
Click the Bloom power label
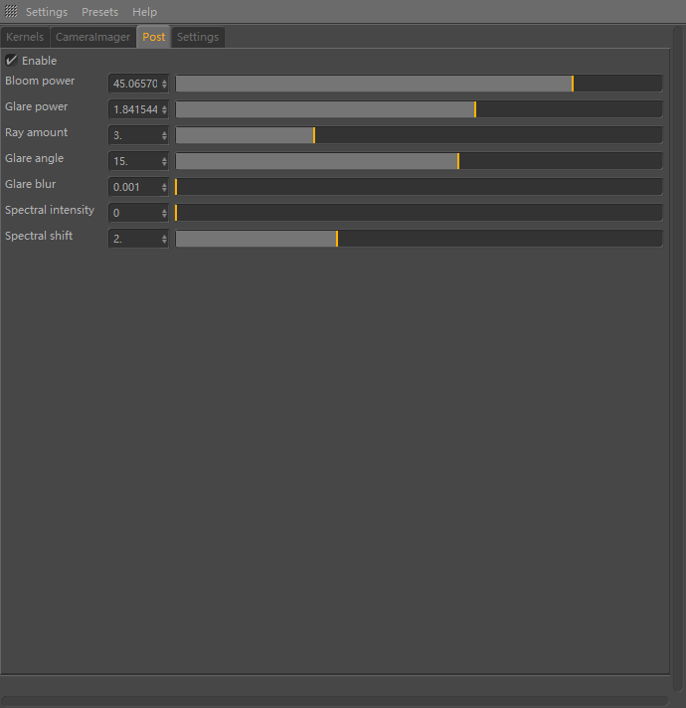[40, 81]
